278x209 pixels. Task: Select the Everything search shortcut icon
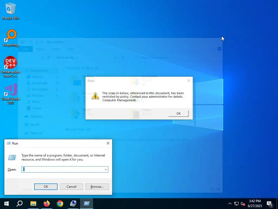click(11, 38)
